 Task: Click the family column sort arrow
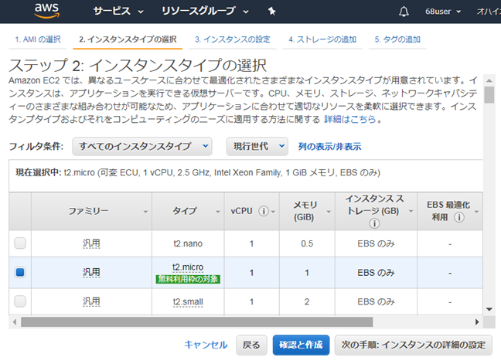point(145,211)
